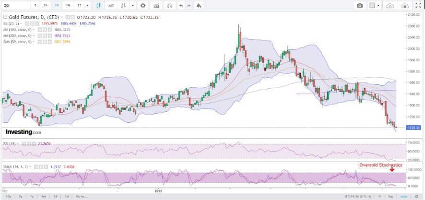The height and width of the screenshot is (200, 425).
Task: Switch to the area chart style icon
Action: [x=111, y=5]
